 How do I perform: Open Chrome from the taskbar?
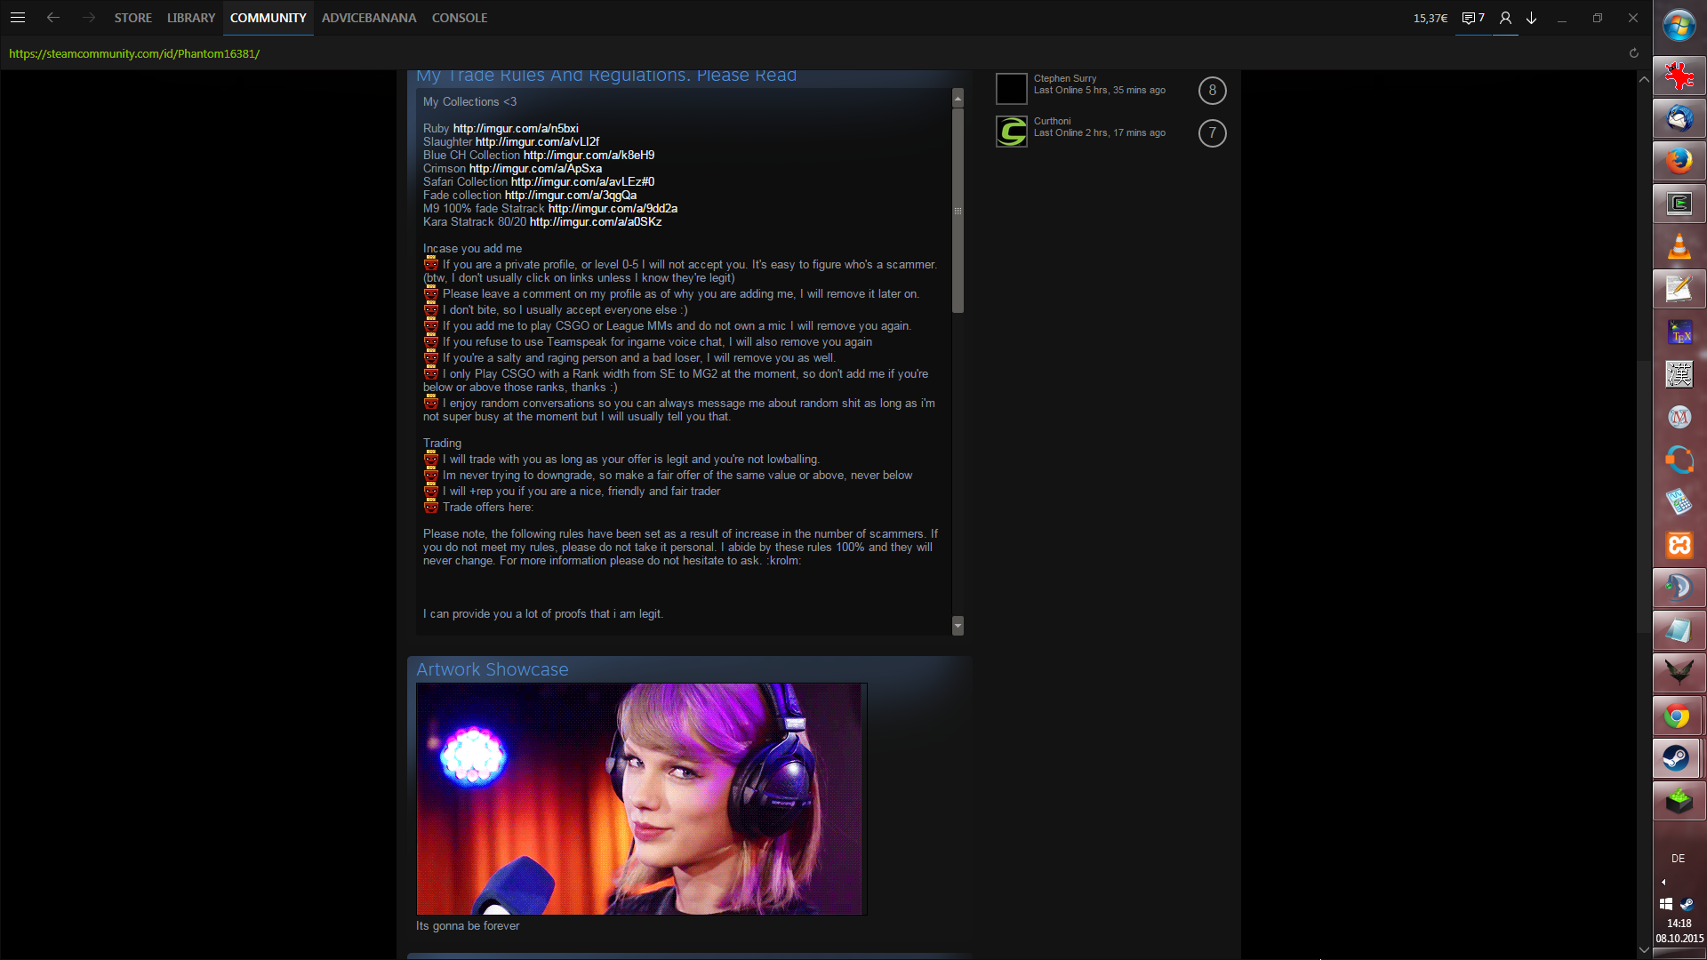pyautogui.click(x=1678, y=716)
